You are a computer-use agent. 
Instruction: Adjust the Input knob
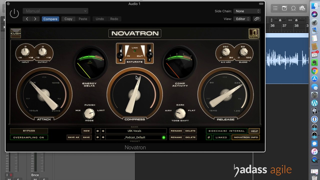pyautogui.click(x=25, y=52)
